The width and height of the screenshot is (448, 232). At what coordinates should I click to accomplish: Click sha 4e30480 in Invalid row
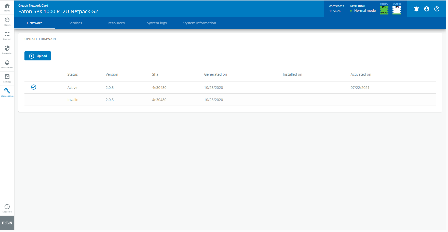pos(159,100)
